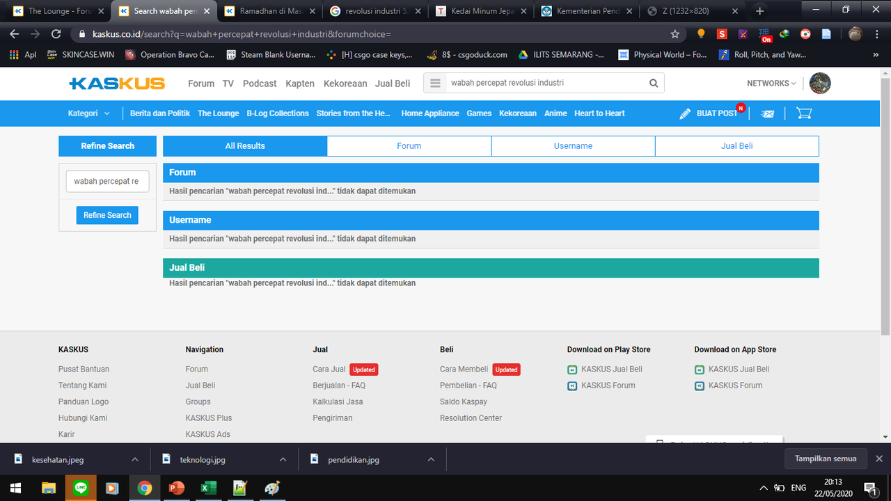The image size is (891, 501).
Task: Open the SKINCASE.WIN bookmark
Action: [x=80, y=54]
